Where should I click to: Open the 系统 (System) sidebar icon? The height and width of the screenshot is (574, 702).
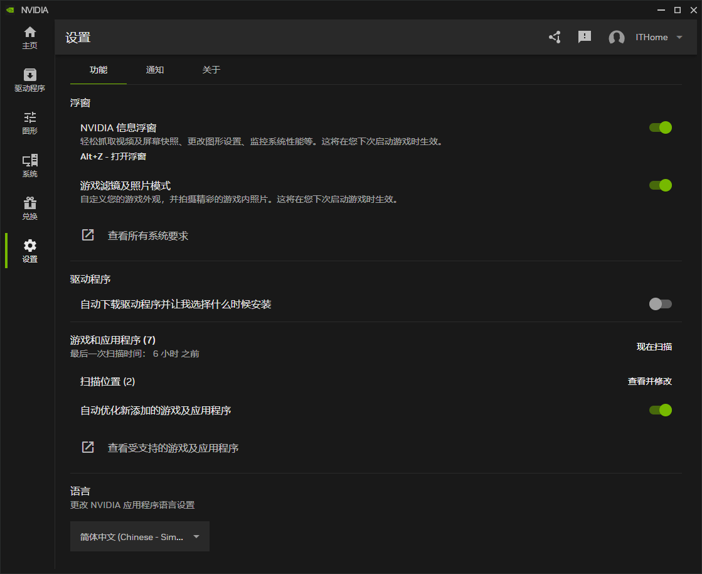click(x=29, y=164)
